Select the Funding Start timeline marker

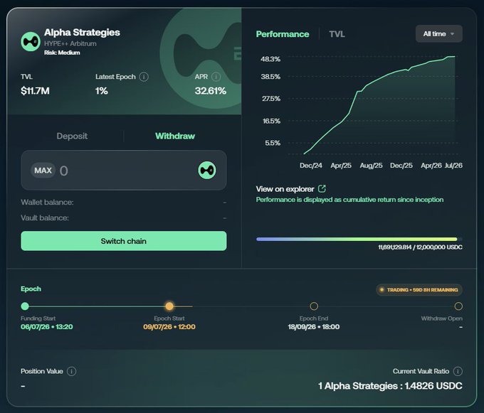pyautogui.click(x=25, y=306)
